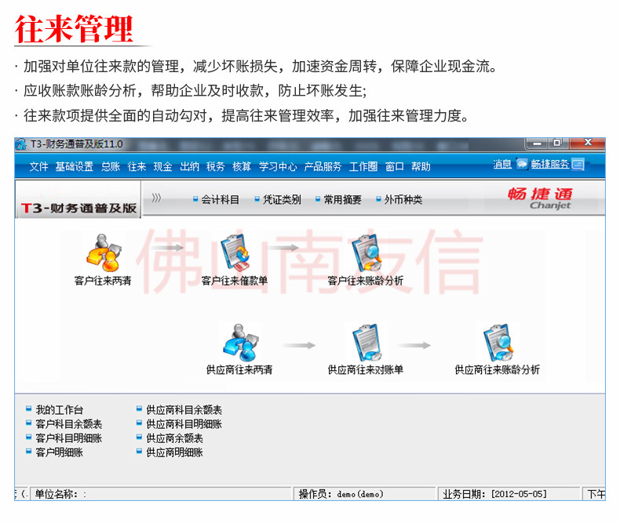Screen dimensions: 620x523
Task: Open the 出纳 menu
Action: [x=189, y=167]
